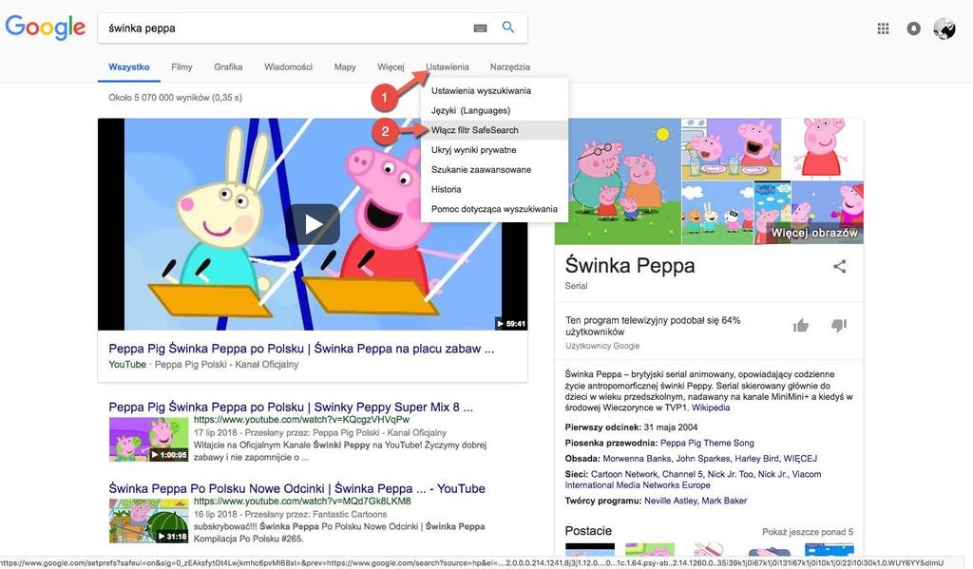Open the Ustawienia dropdown

coord(448,67)
